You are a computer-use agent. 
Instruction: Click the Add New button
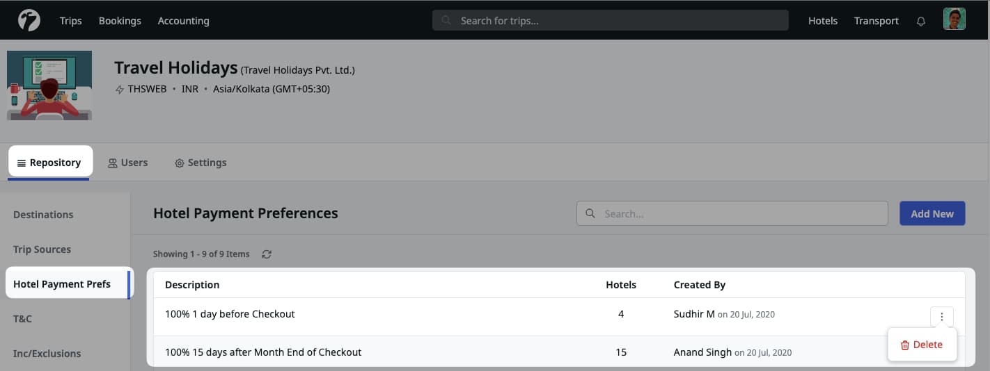(x=932, y=214)
